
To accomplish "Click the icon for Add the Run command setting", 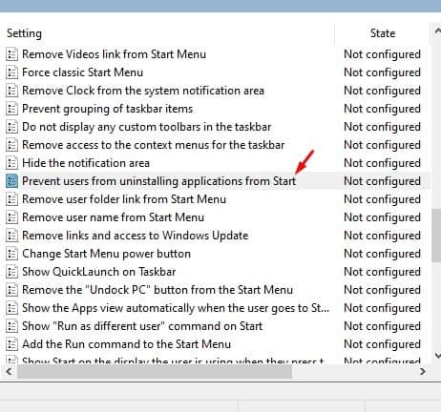I will pos(11,344).
